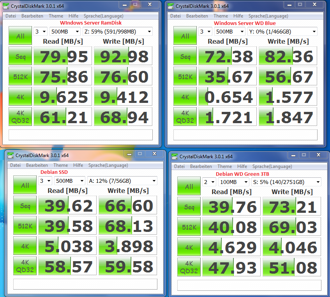Run All tests in the Debian SSD window

pyautogui.click(x=25, y=185)
